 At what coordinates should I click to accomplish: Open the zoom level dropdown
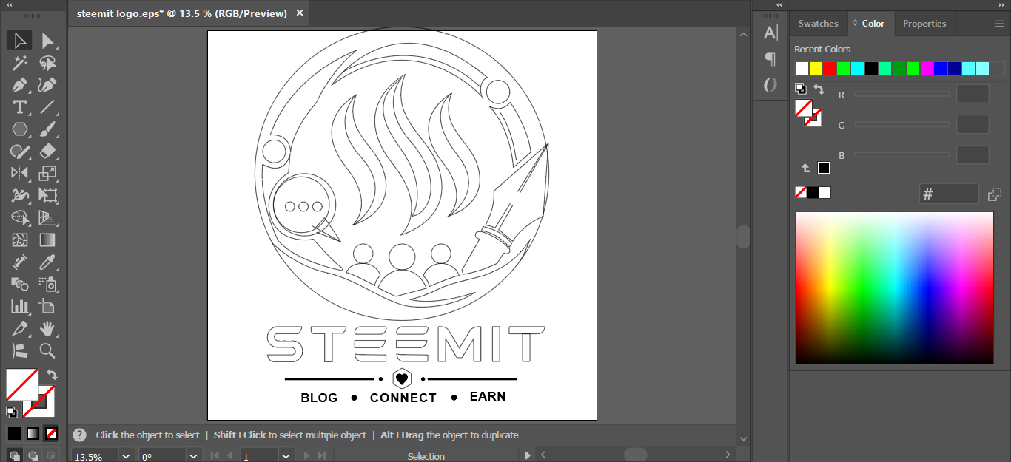click(x=125, y=456)
